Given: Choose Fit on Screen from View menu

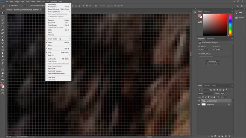Looking at the screenshot, I should pyautogui.click(x=58, y=25).
